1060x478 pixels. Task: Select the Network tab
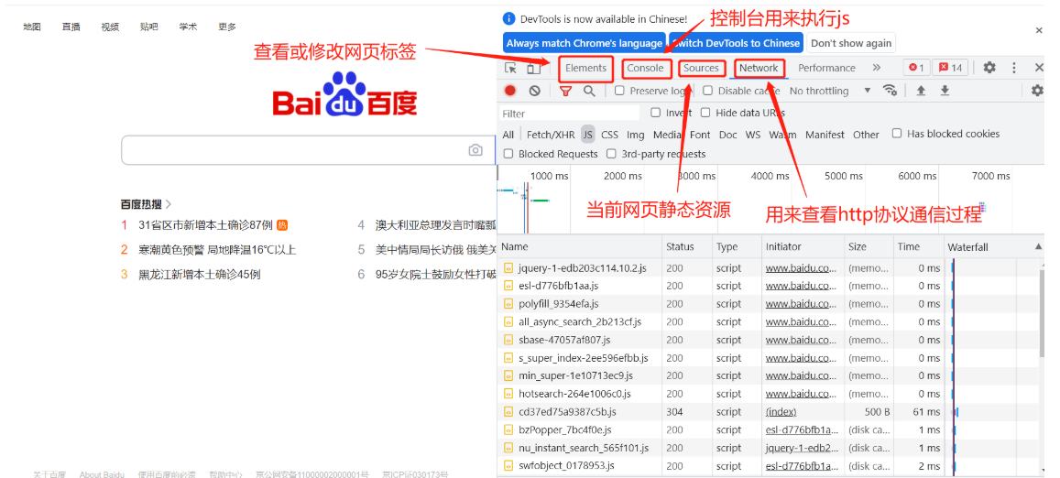pos(759,69)
